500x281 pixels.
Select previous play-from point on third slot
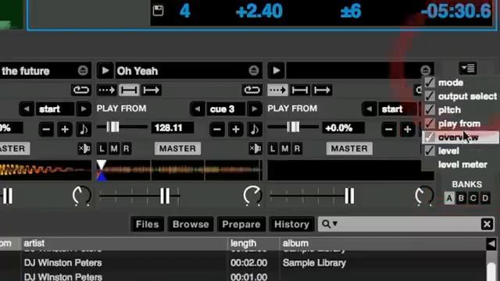(369, 109)
